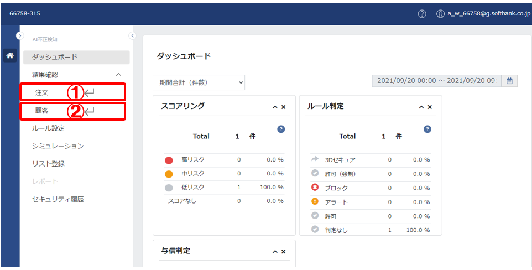The image size is (532, 270).
Task: Click the アラート row label
Action: (336, 202)
